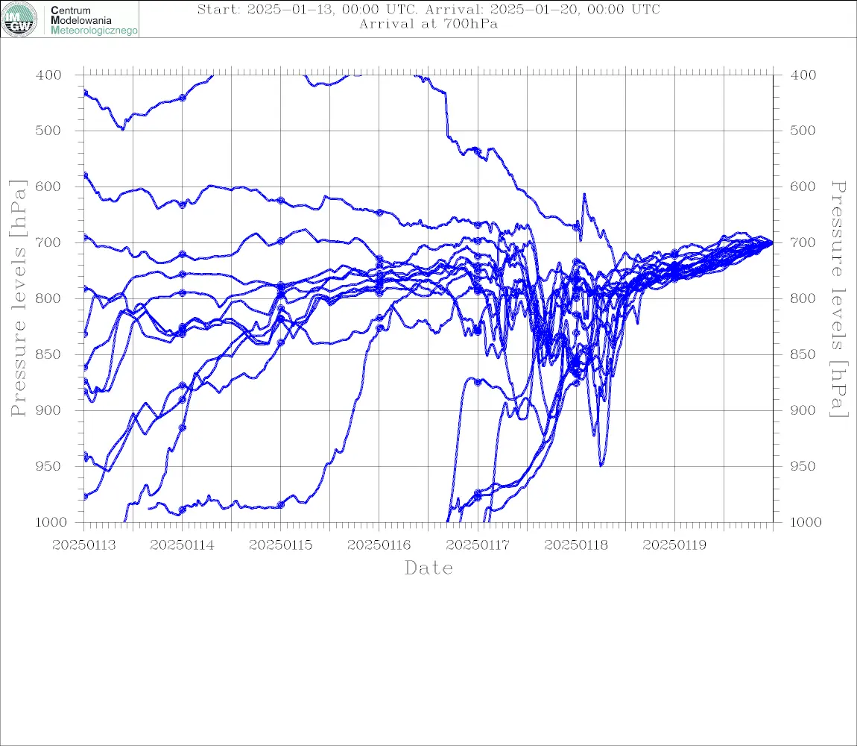This screenshot has height=746, width=857.
Task: Click the 20250117 date label
Action: 478,545
